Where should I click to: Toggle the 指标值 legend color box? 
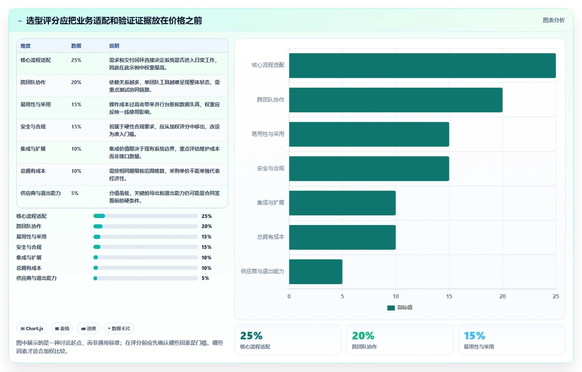pos(391,308)
